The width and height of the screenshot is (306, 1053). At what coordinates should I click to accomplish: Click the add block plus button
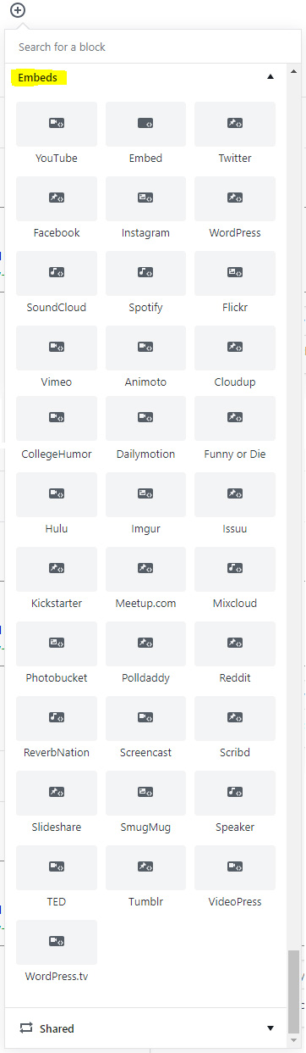pyautogui.click(x=18, y=10)
